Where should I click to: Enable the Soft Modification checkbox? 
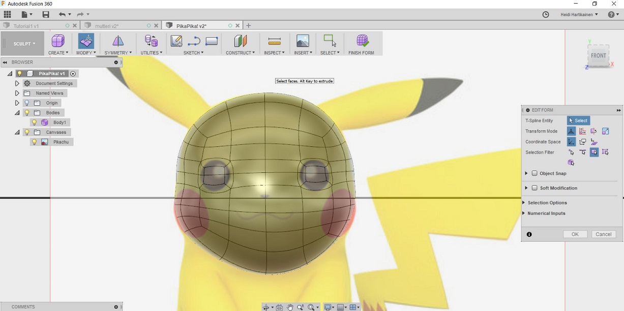[x=534, y=188]
